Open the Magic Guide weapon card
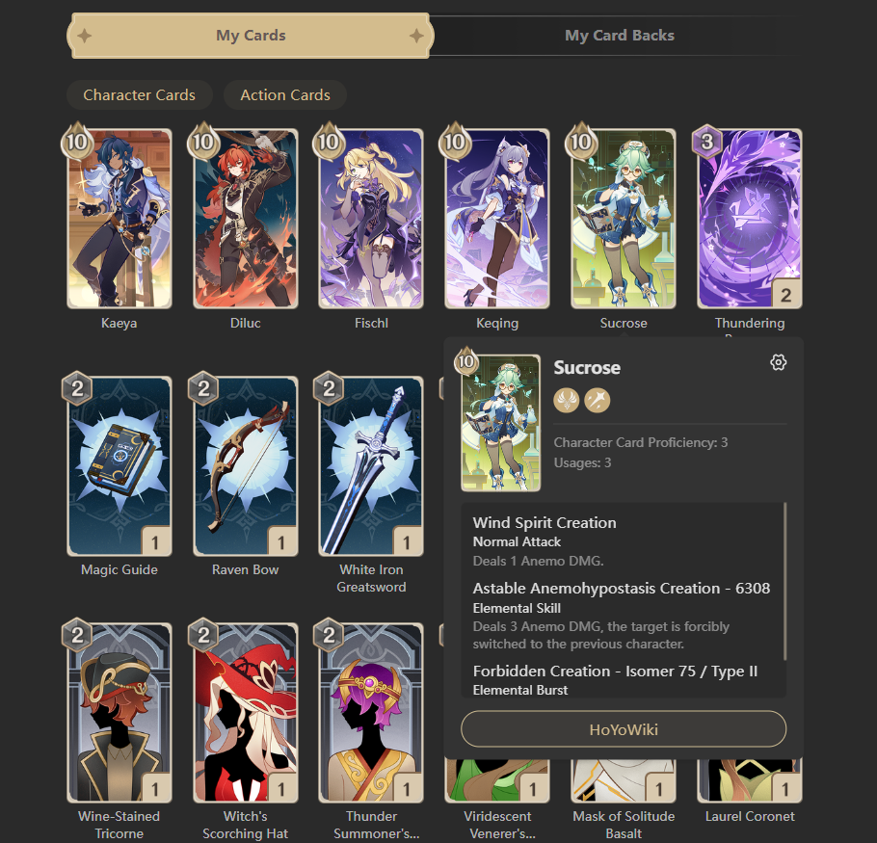The width and height of the screenshot is (877, 843). (120, 465)
